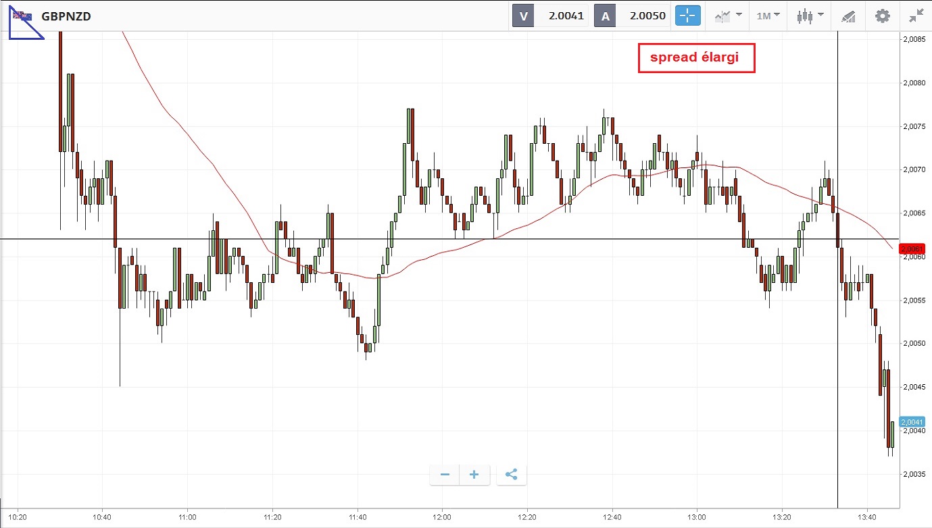This screenshot has width=932, height=528.
Task: Share the chart using the share icon
Action: [x=511, y=475]
